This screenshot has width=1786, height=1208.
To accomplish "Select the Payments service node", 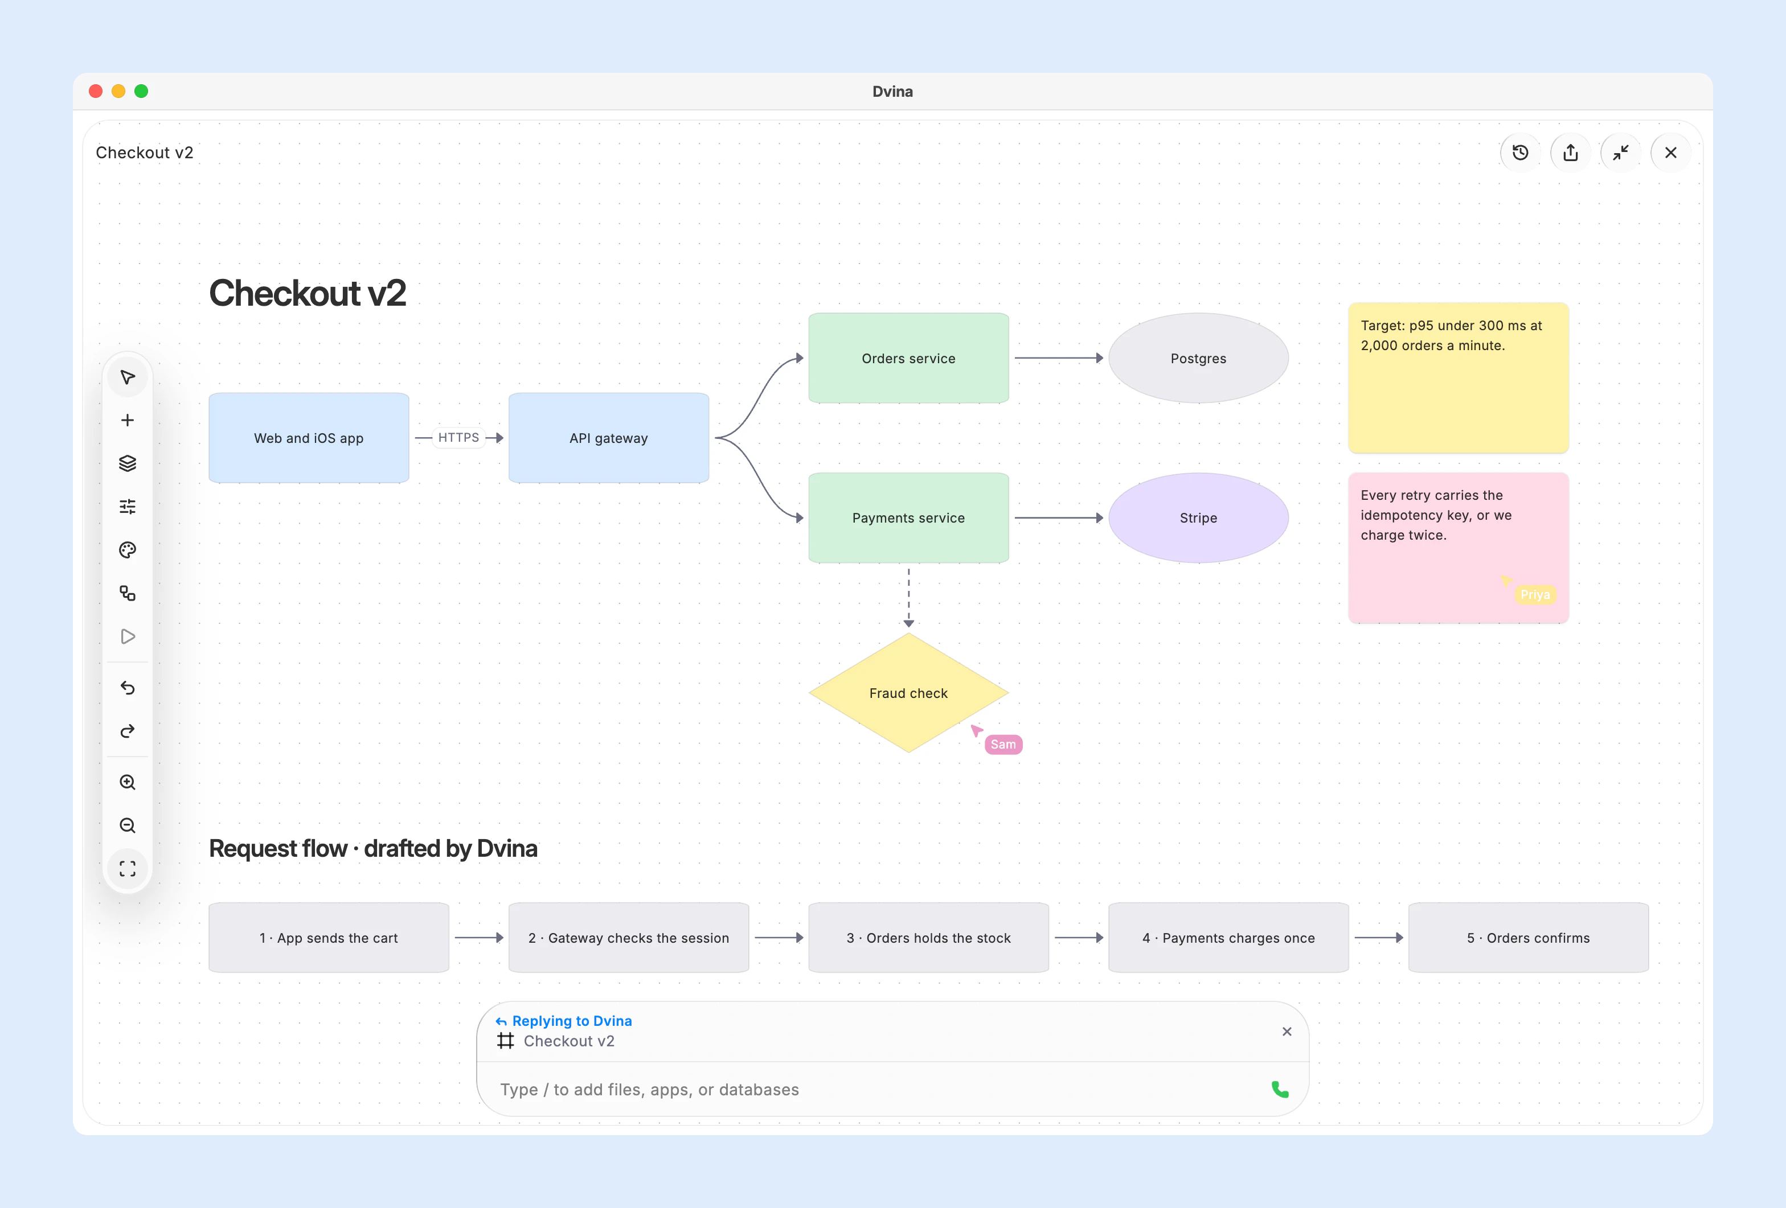I will click(x=908, y=517).
